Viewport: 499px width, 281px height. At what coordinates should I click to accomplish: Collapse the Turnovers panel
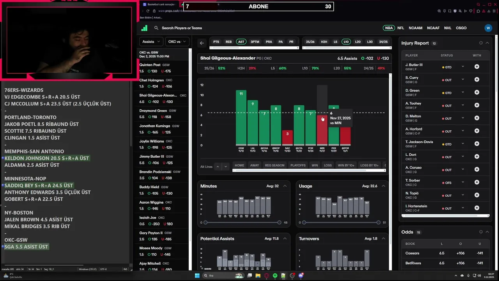(x=383, y=238)
